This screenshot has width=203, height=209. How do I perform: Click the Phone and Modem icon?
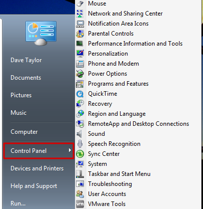pos(80,64)
